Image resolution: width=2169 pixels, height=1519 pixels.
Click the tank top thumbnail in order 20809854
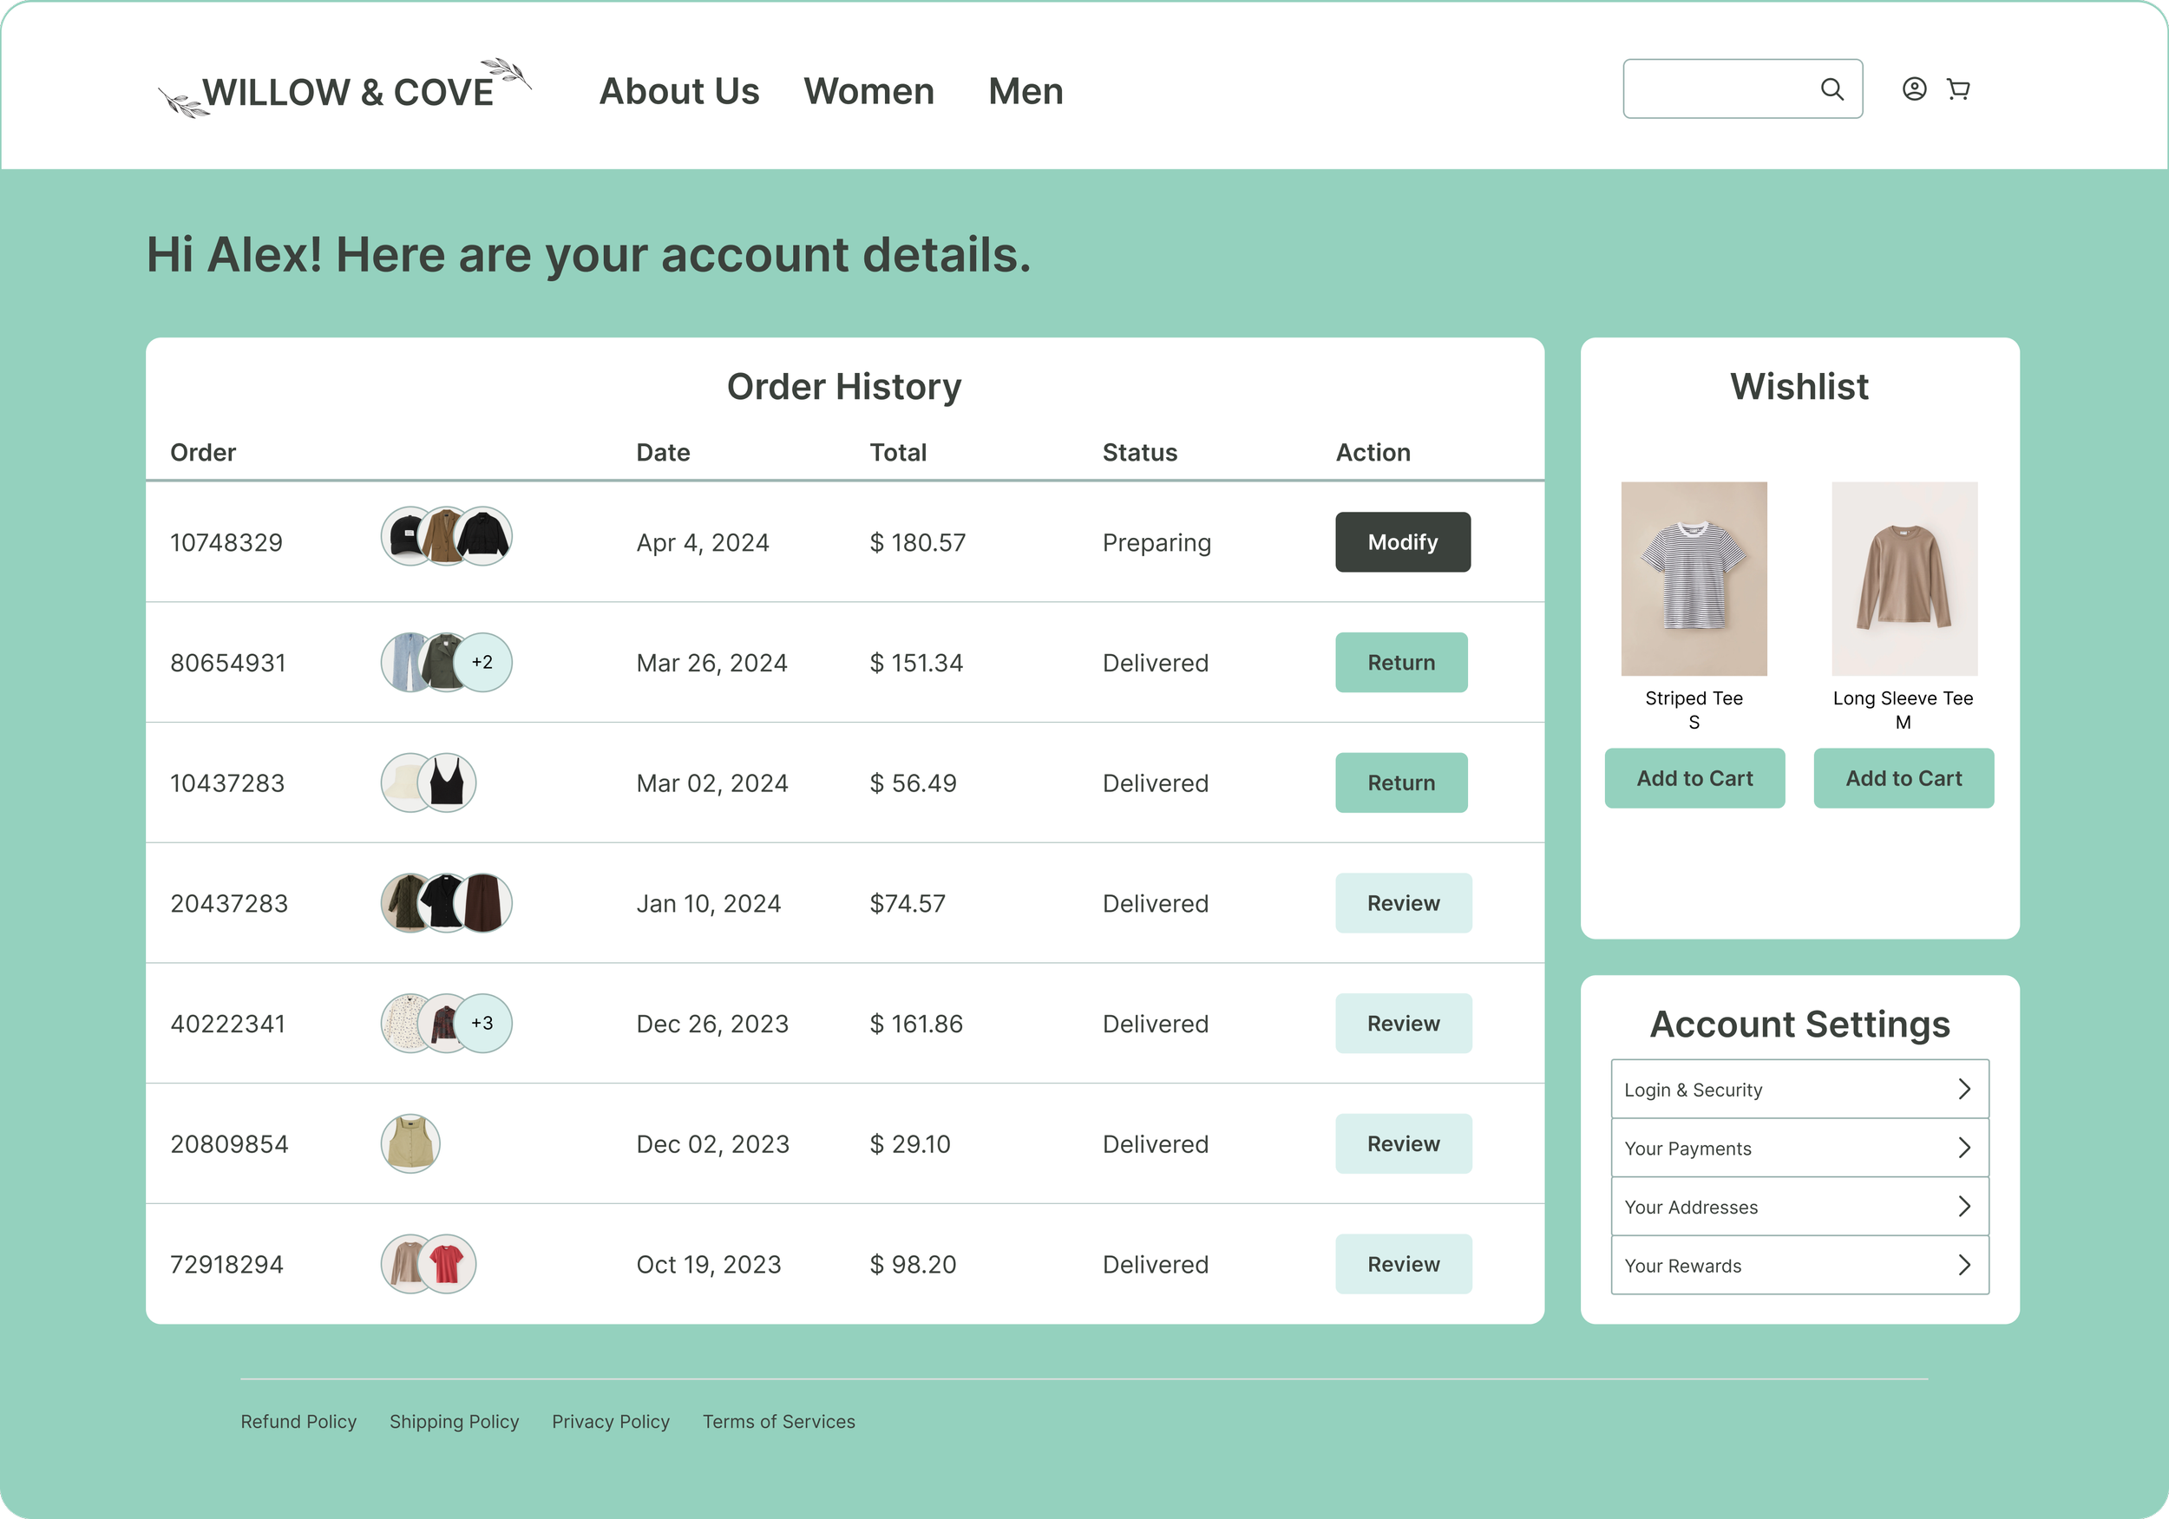point(410,1143)
